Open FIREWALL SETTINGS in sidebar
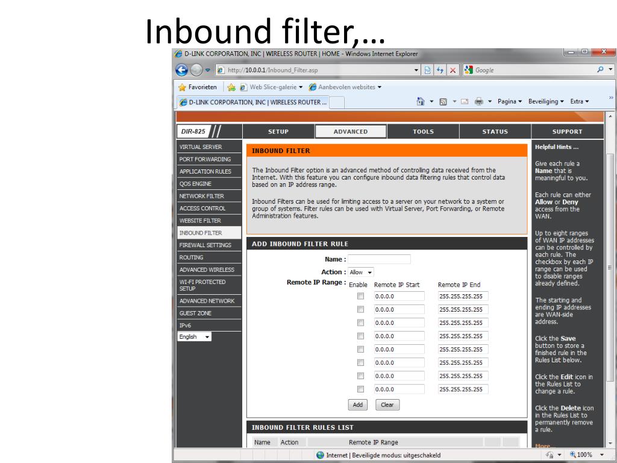This screenshot has width=617, height=463. pos(209,245)
